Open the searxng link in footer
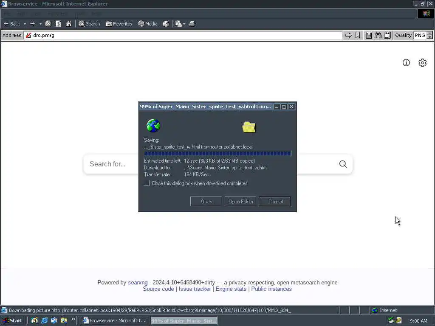The image size is (435, 326). pos(138,282)
